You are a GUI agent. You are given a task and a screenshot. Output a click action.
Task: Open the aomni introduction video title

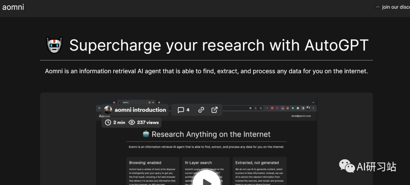point(140,110)
